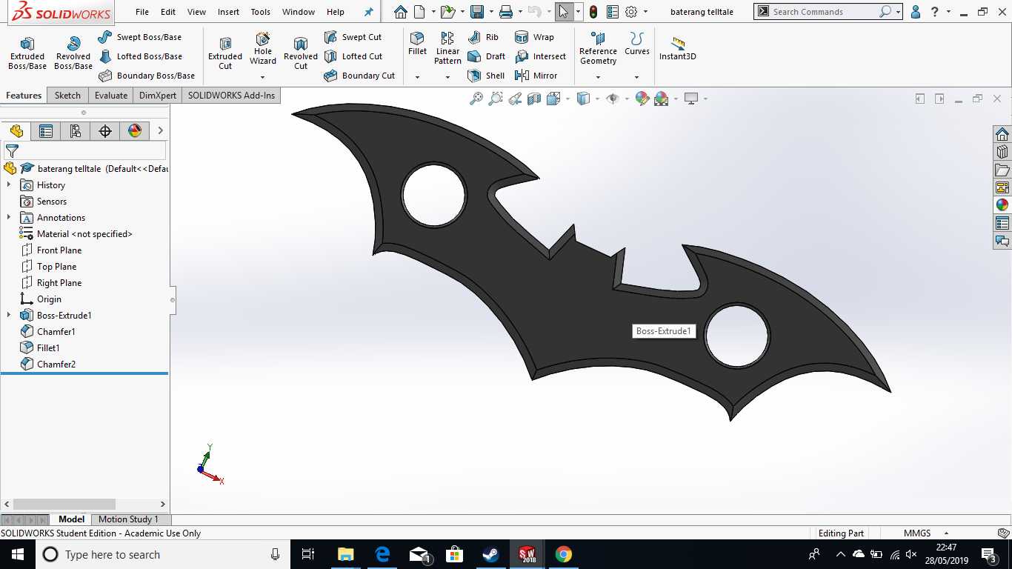Apply the Draft feature
Viewport: 1012px width, 569px height.
pyautogui.click(x=487, y=56)
